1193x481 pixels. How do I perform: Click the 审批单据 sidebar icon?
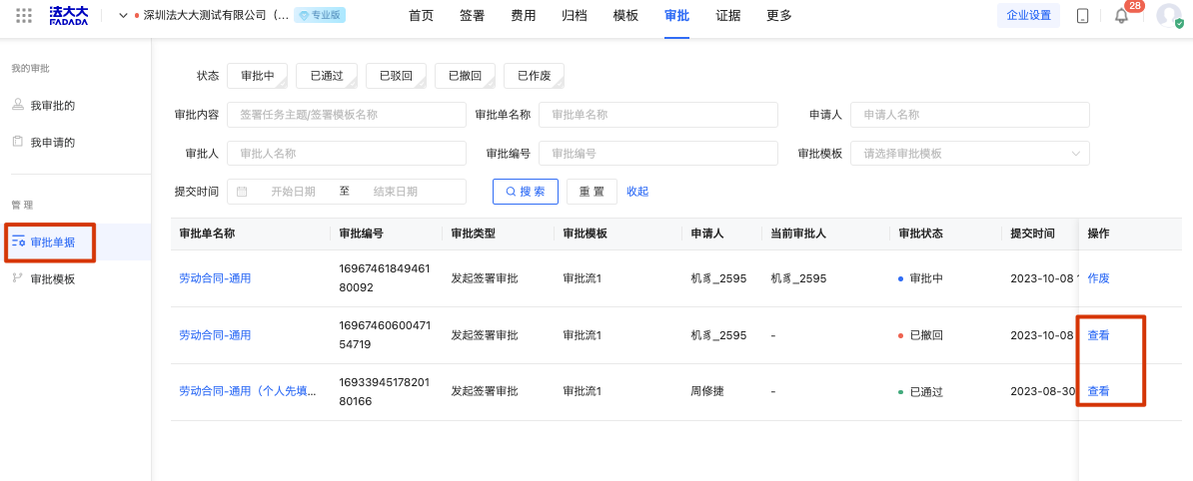19,242
